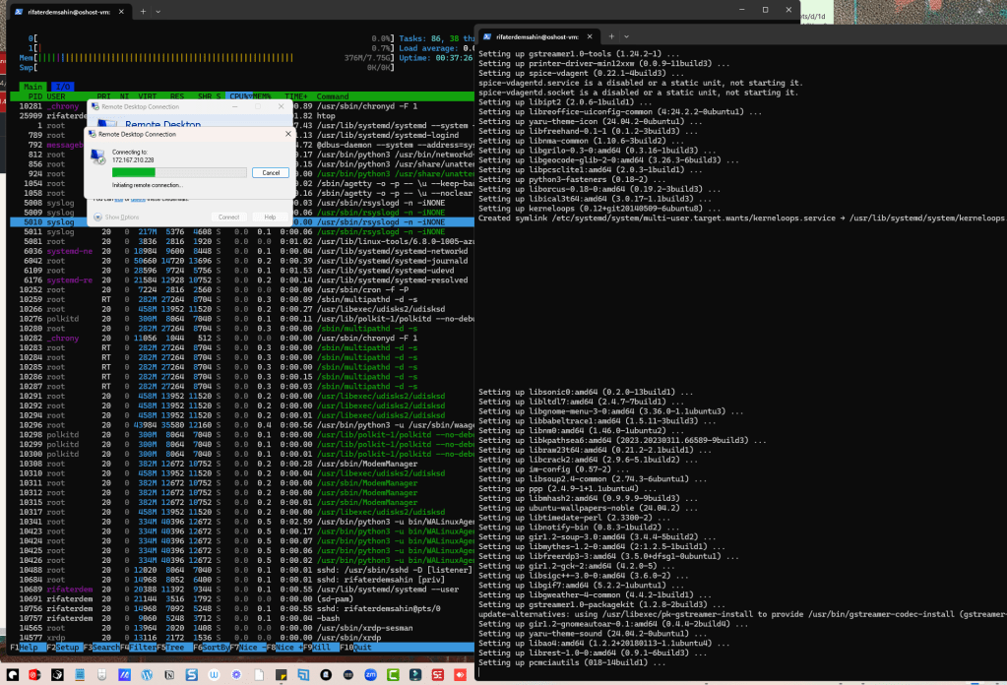The height and width of the screenshot is (685, 1007).
Task: Click PowerShell icon on the left htop terminal tab
Action: 20,12
